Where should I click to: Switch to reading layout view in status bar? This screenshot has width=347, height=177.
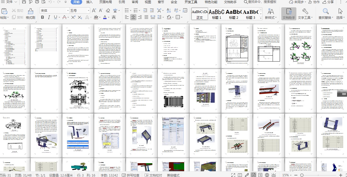pos(240,175)
